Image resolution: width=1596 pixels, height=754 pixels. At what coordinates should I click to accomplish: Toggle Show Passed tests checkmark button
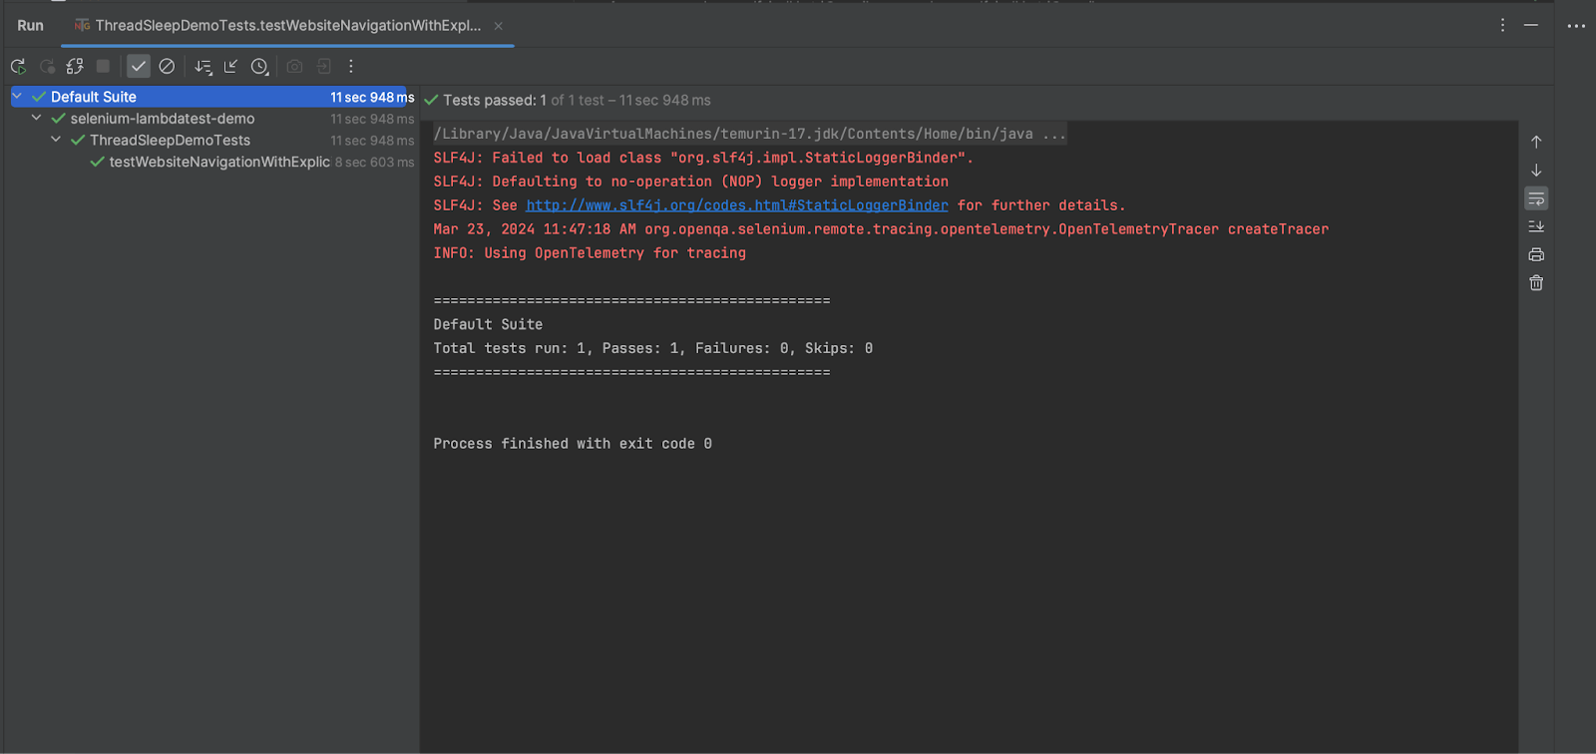click(139, 66)
